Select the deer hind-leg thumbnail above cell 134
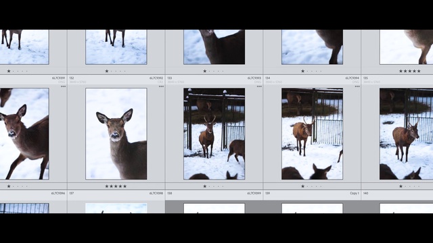 pyautogui.click(x=313, y=47)
